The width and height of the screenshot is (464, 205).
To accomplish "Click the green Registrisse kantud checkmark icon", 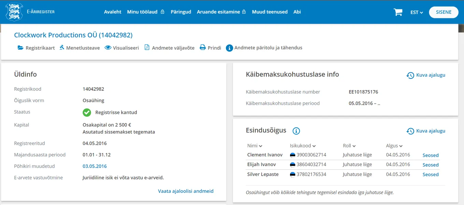I will (x=87, y=112).
